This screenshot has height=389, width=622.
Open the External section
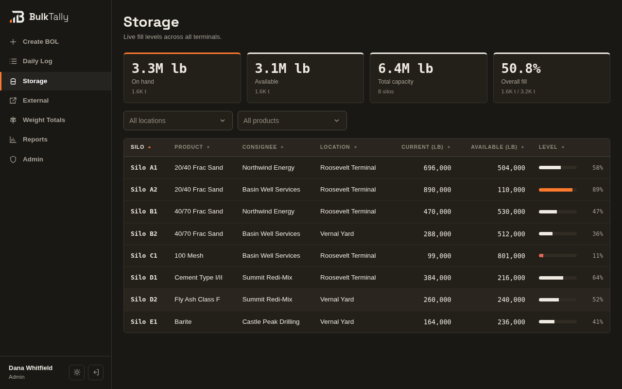56,101
